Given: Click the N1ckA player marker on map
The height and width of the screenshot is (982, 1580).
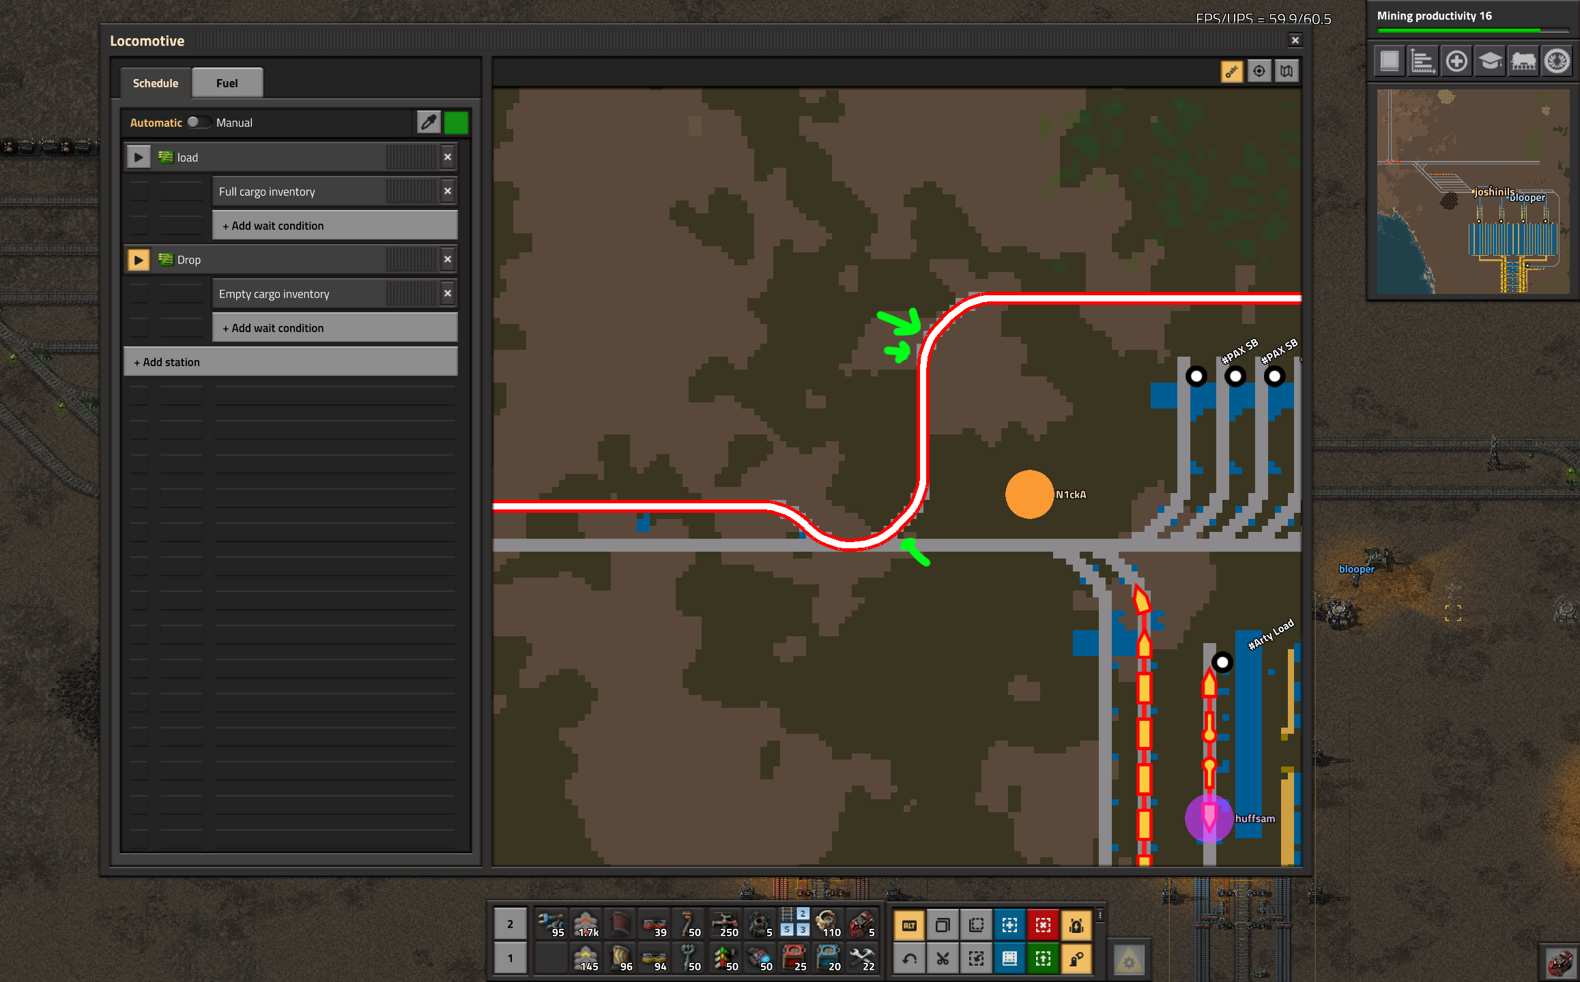Looking at the screenshot, I should point(1029,494).
